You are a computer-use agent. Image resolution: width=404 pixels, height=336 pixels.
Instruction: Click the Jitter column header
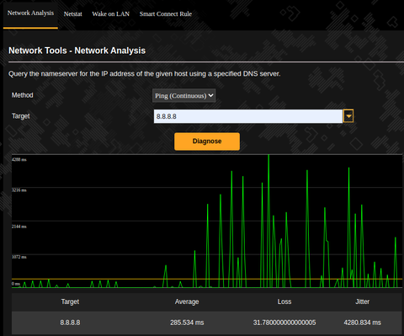pos(362,301)
